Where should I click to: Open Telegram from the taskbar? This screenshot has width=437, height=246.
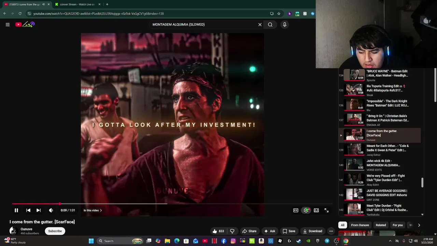click(x=327, y=241)
